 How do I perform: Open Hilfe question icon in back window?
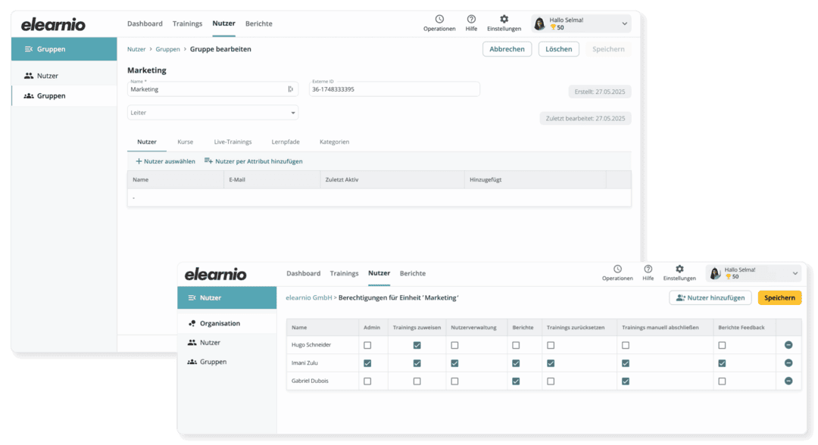coord(471,19)
